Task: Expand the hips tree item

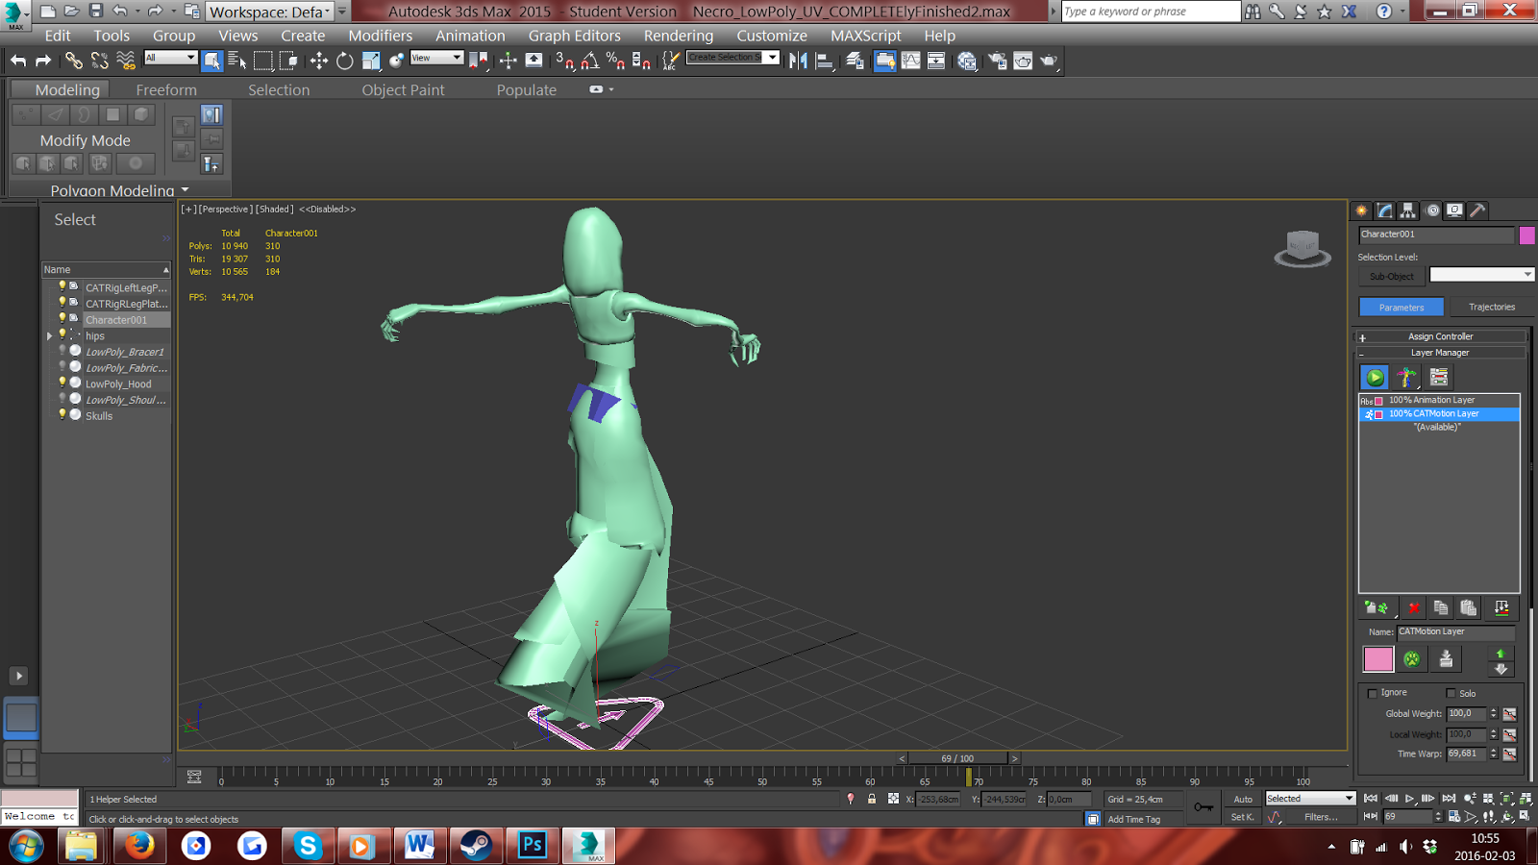Action: coord(50,336)
